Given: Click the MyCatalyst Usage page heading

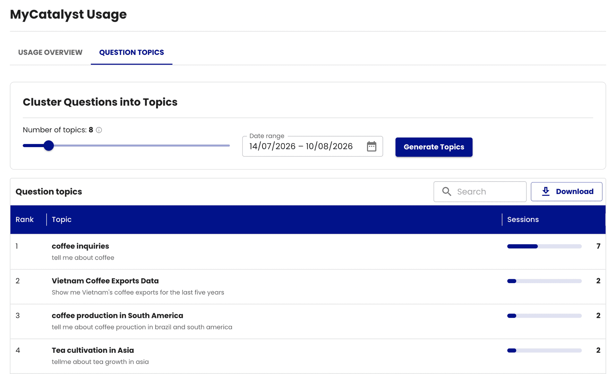Looking at the screenshot, I should [x=68, y=14].
